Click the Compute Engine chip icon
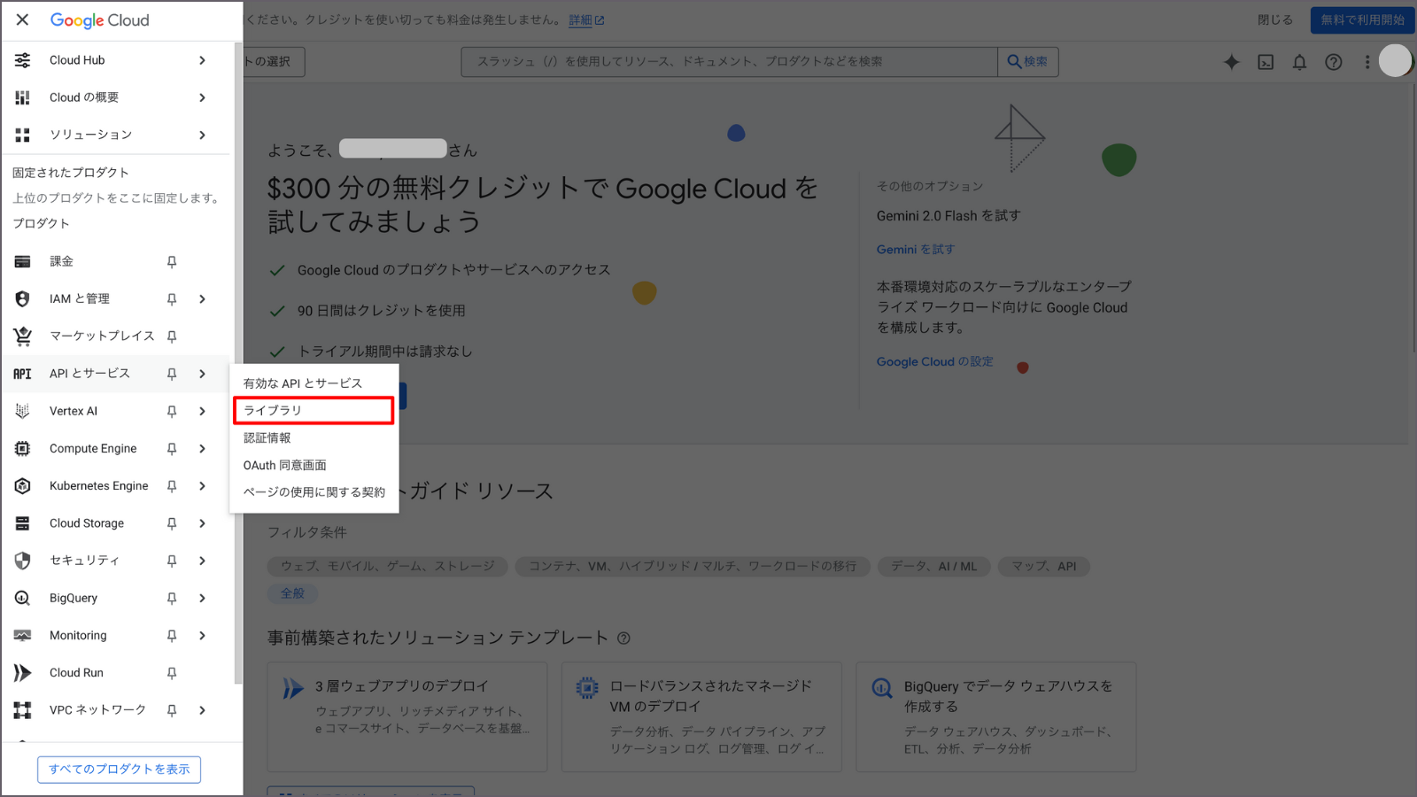Screen dimensions: 1417x797 pyautogui.click(x=22, y=448)
